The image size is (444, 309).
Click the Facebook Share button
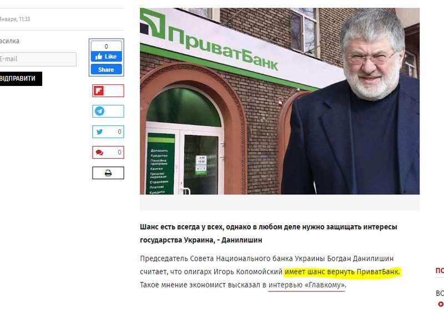(x=106, y=69)
